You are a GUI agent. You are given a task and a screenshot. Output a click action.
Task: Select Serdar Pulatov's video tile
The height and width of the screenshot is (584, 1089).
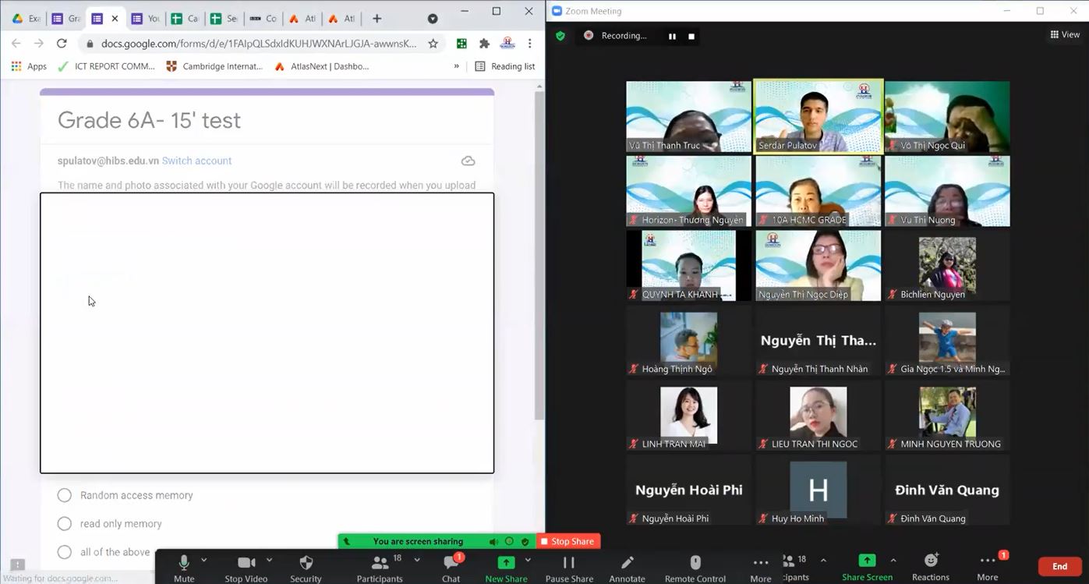click(x=819, y=116)
